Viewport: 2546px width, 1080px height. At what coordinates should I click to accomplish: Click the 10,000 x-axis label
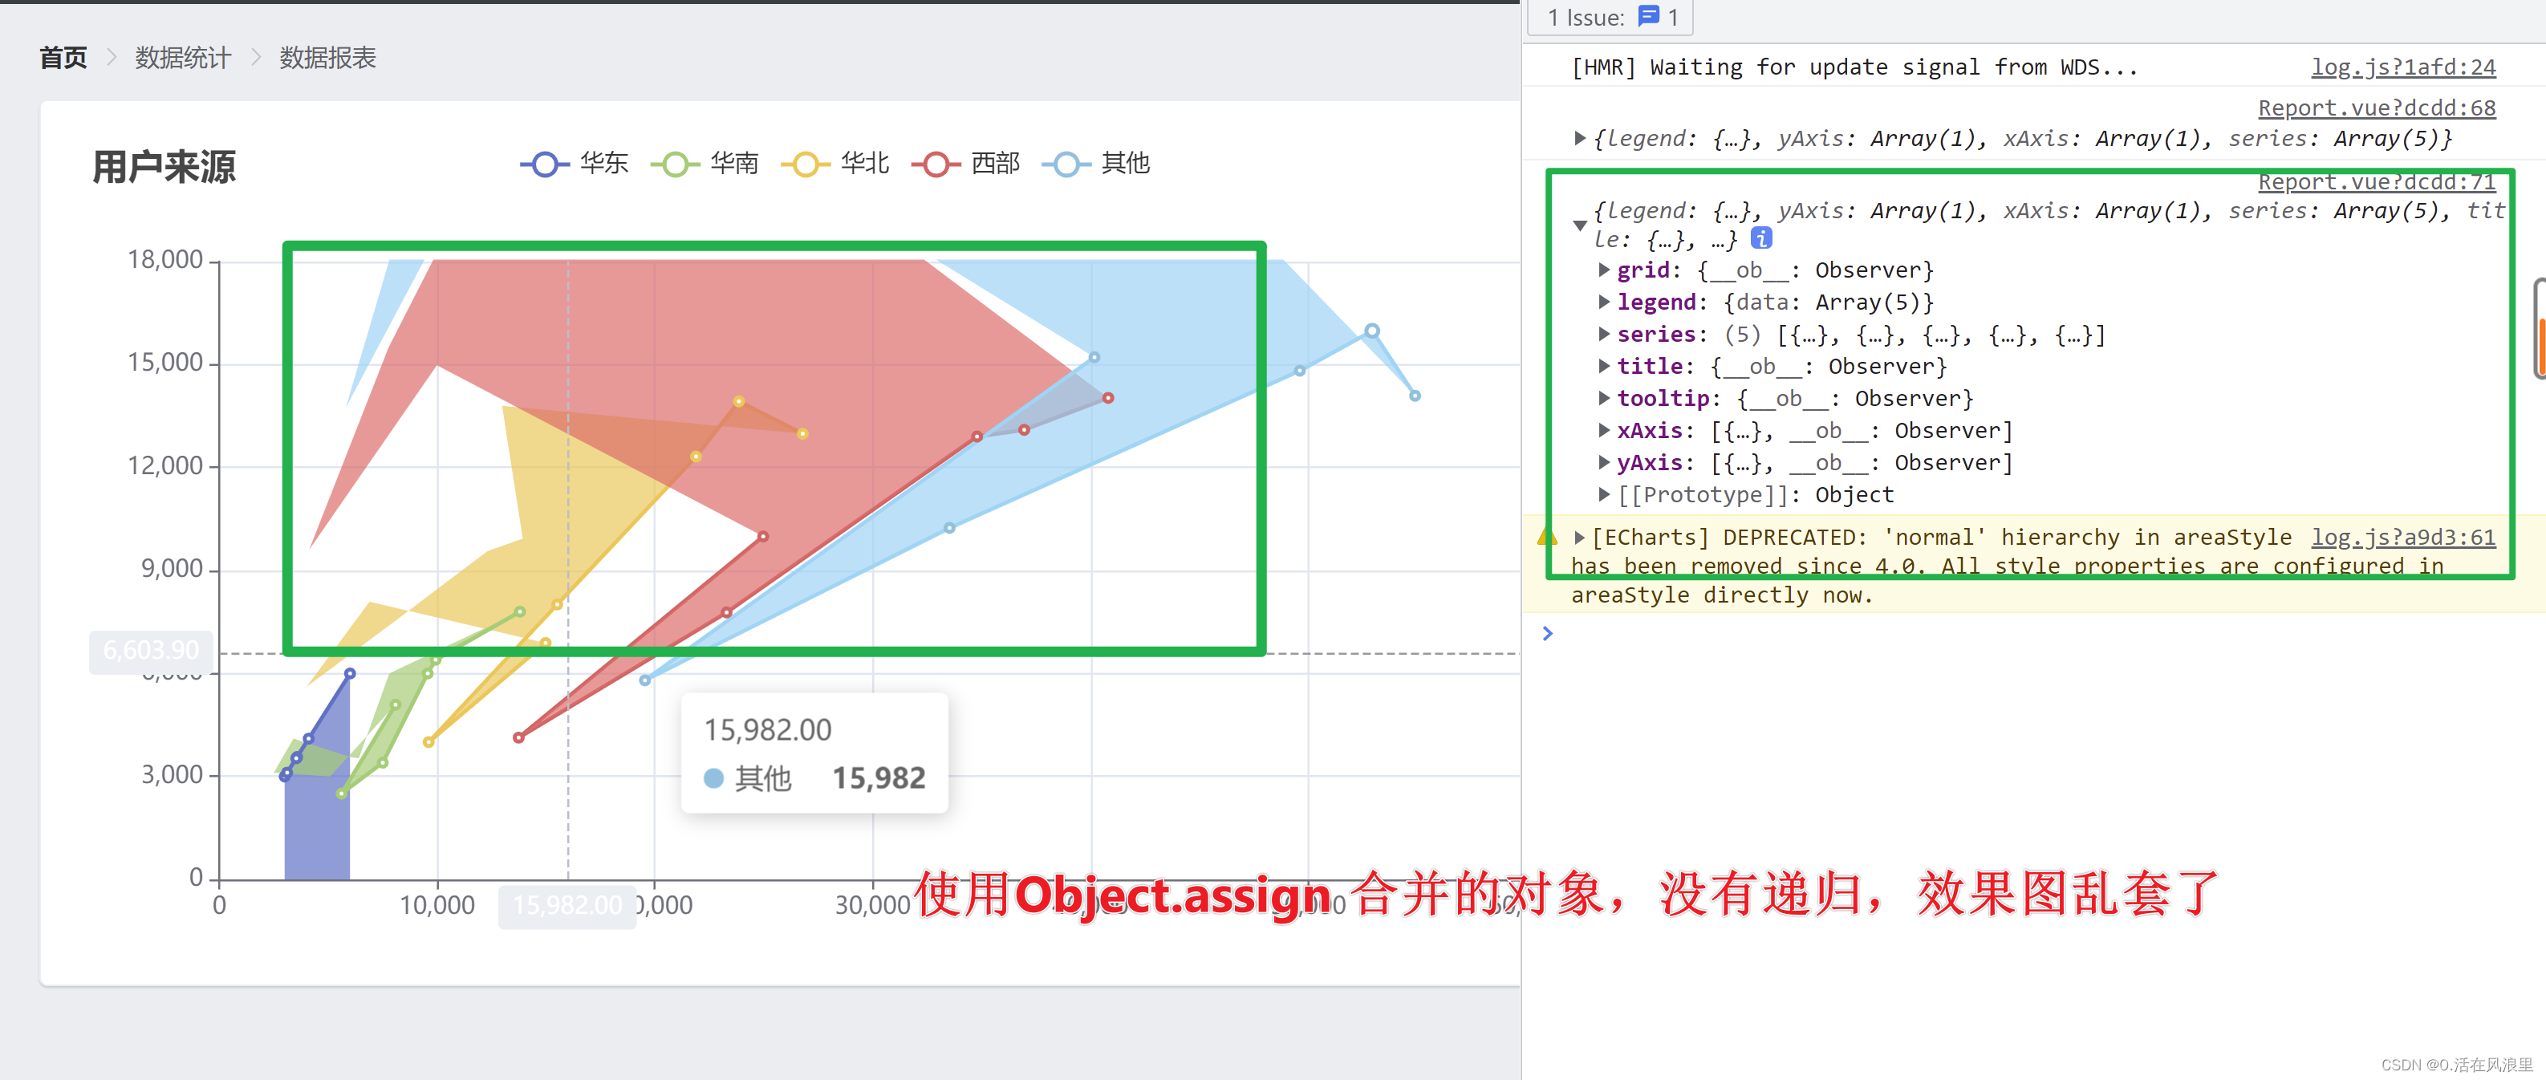tap(437, 905)
